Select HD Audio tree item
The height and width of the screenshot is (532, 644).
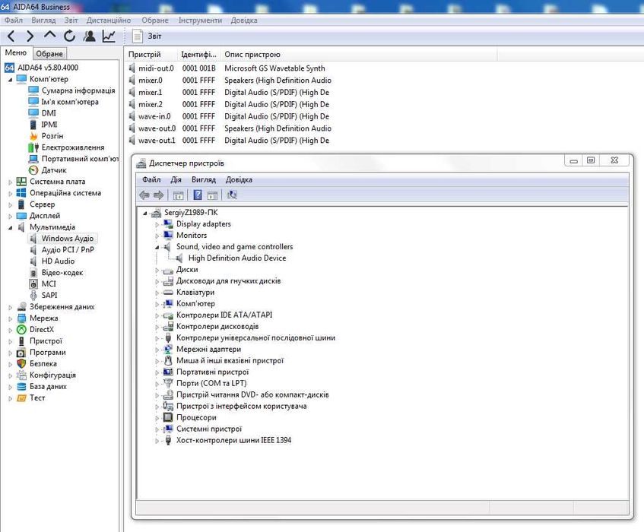[x=58, y=261]
